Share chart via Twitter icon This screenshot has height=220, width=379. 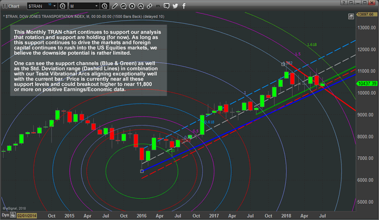[175, 6]
